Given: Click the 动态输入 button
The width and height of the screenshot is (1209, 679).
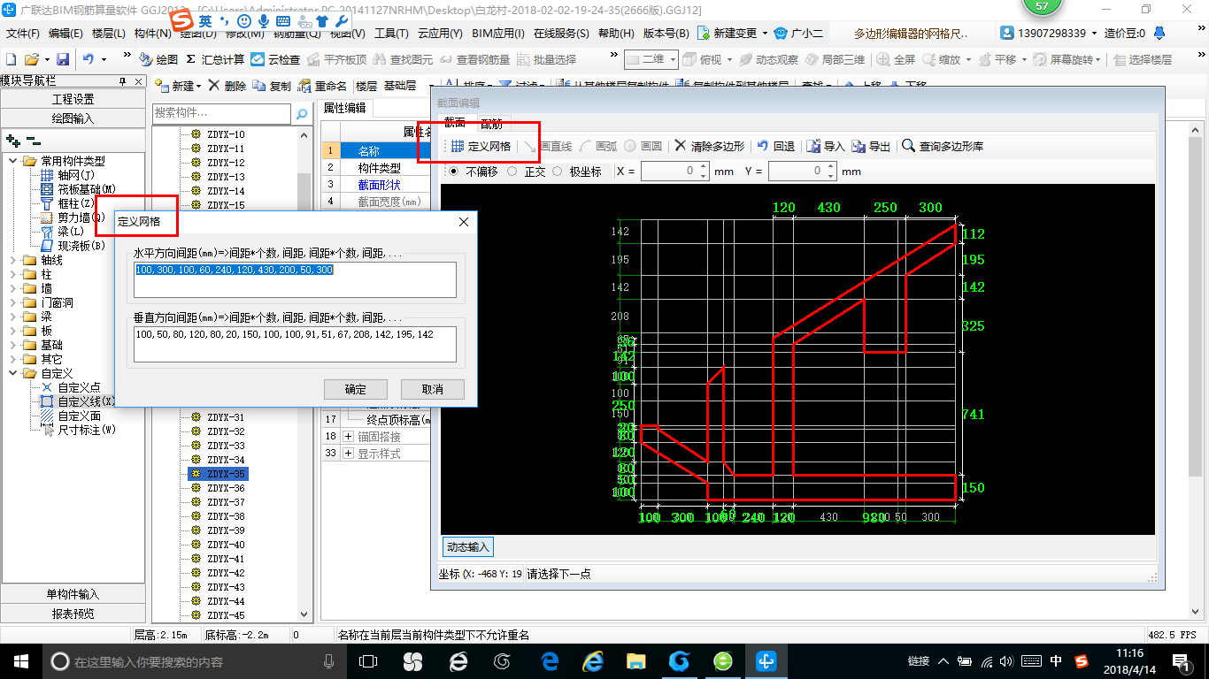Looking at the screenshot, I should (467, 547).
